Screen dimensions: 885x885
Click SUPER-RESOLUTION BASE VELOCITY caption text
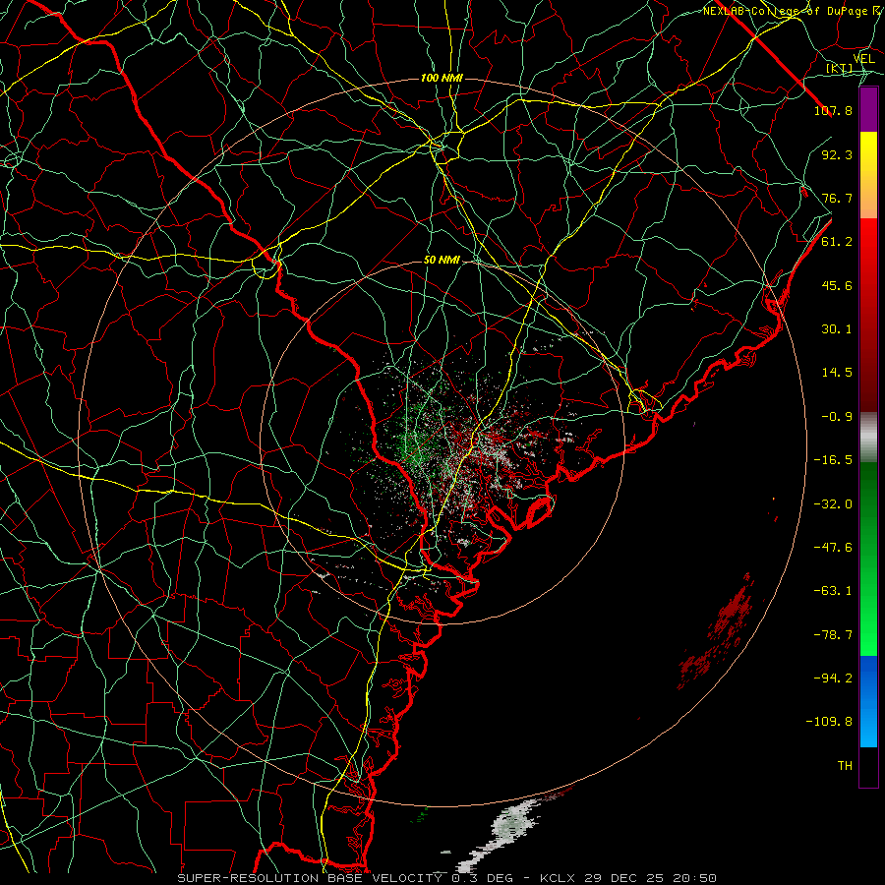310,878
